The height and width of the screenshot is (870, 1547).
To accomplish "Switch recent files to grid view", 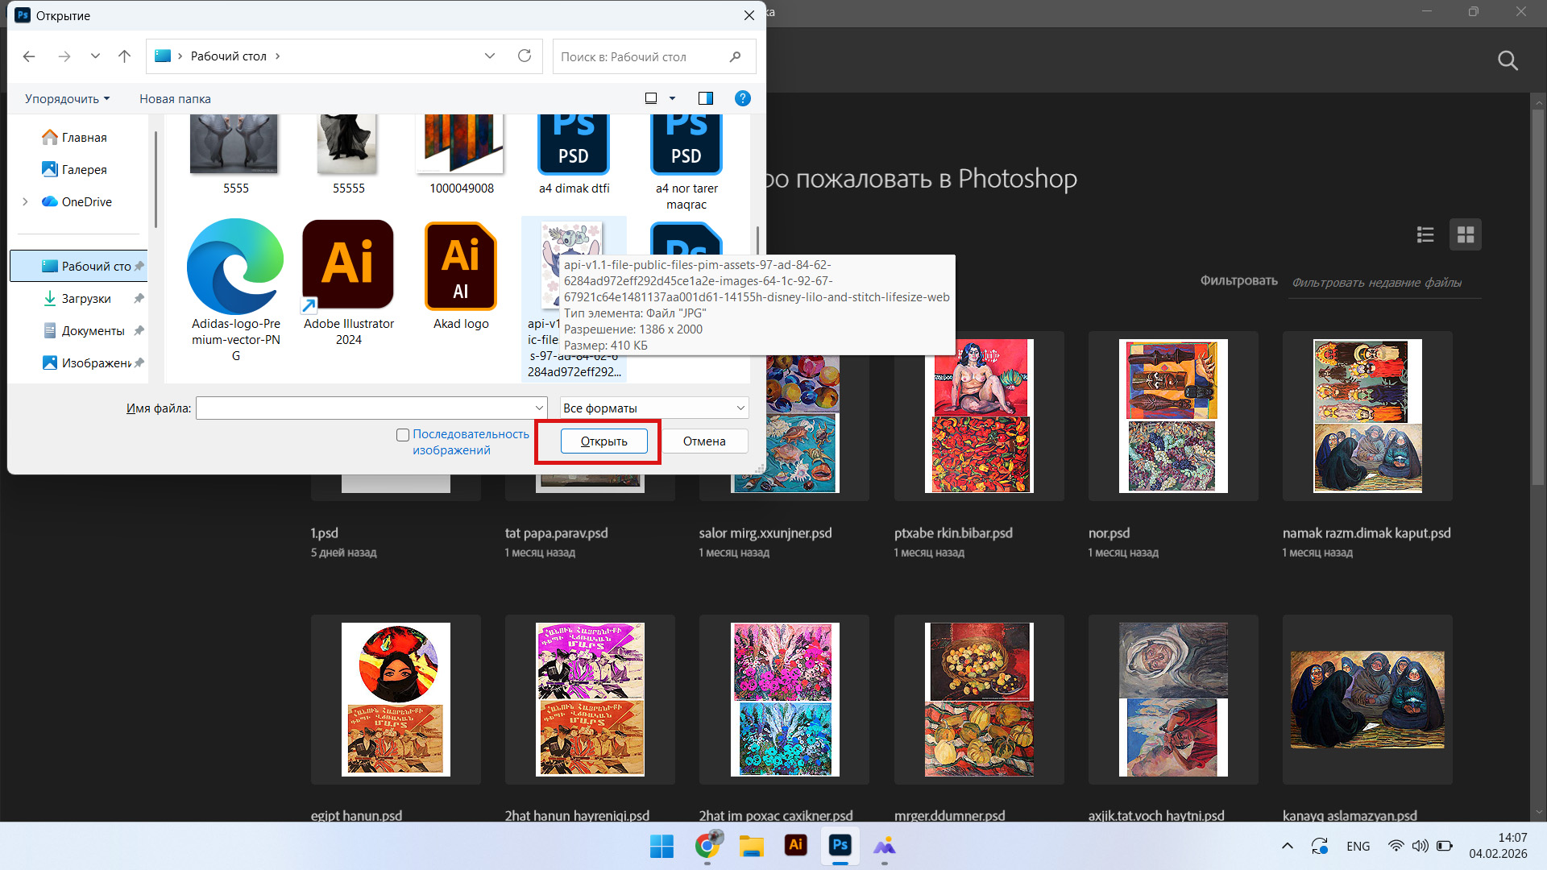I will (1465, 234).
